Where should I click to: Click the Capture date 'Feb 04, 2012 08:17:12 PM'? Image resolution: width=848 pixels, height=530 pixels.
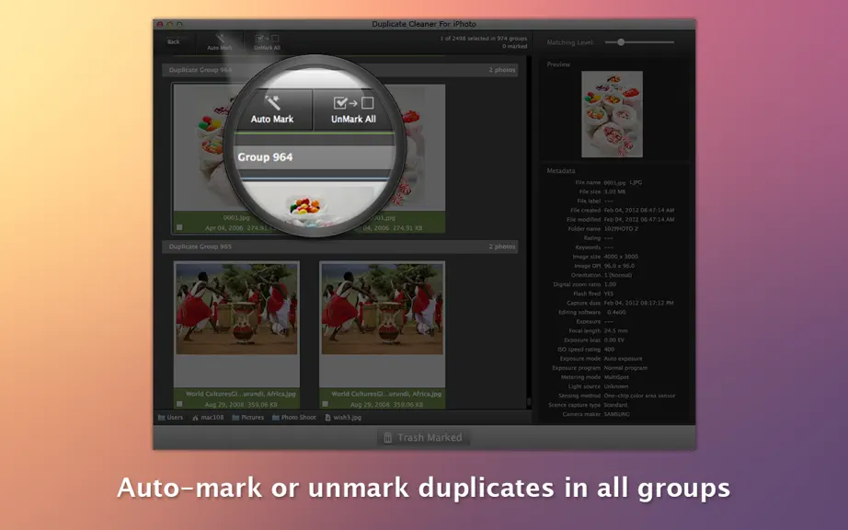(638, 303)
